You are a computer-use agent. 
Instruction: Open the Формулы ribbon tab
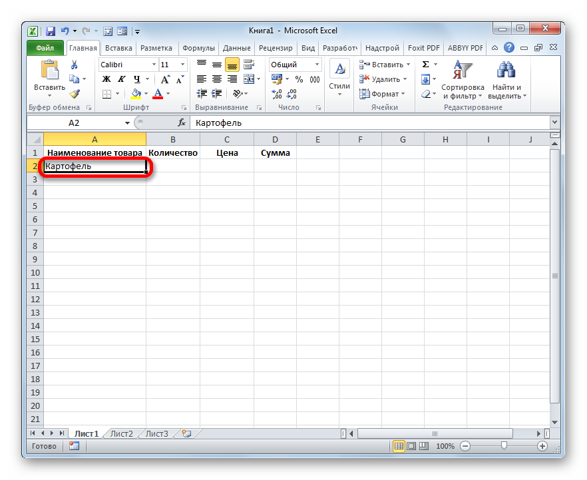tap(198, 48)
